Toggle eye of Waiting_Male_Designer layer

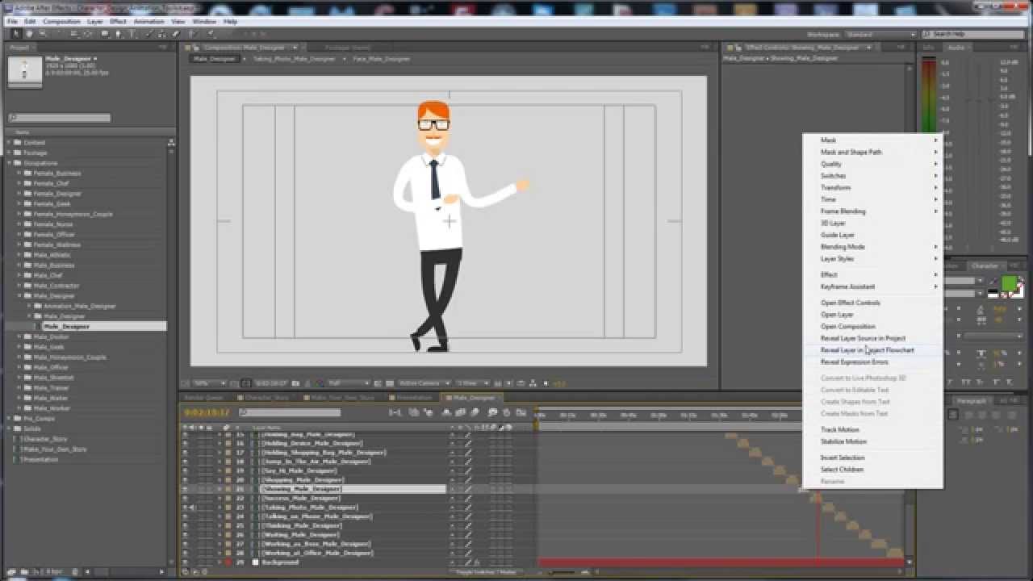pyautogui.click(x=185, y=534)
